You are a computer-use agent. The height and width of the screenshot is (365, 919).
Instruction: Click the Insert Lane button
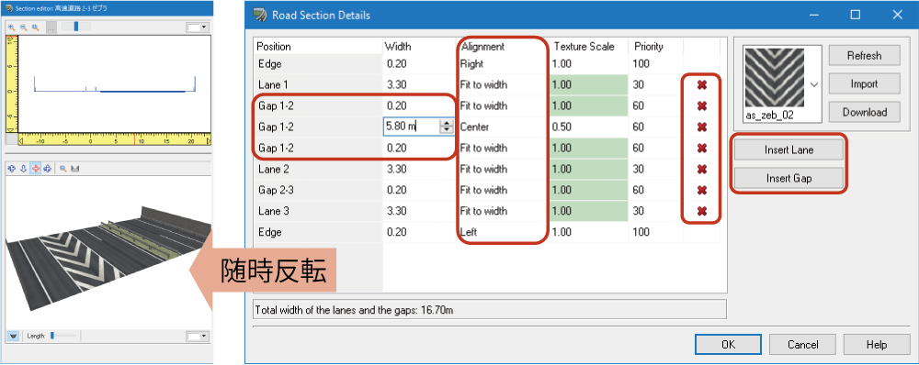789,149
